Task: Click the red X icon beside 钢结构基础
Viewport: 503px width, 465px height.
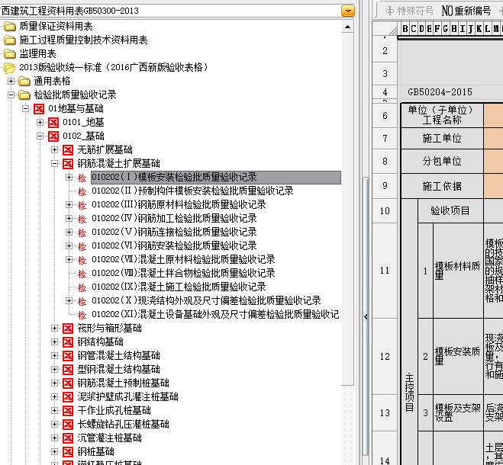Action: click(67, 342)
